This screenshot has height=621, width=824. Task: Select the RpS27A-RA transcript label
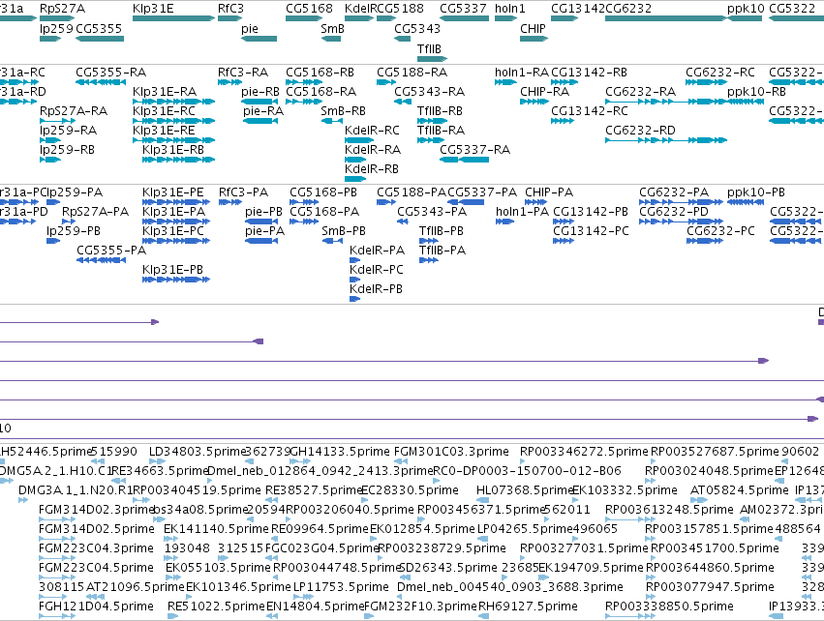click(74, 111)
